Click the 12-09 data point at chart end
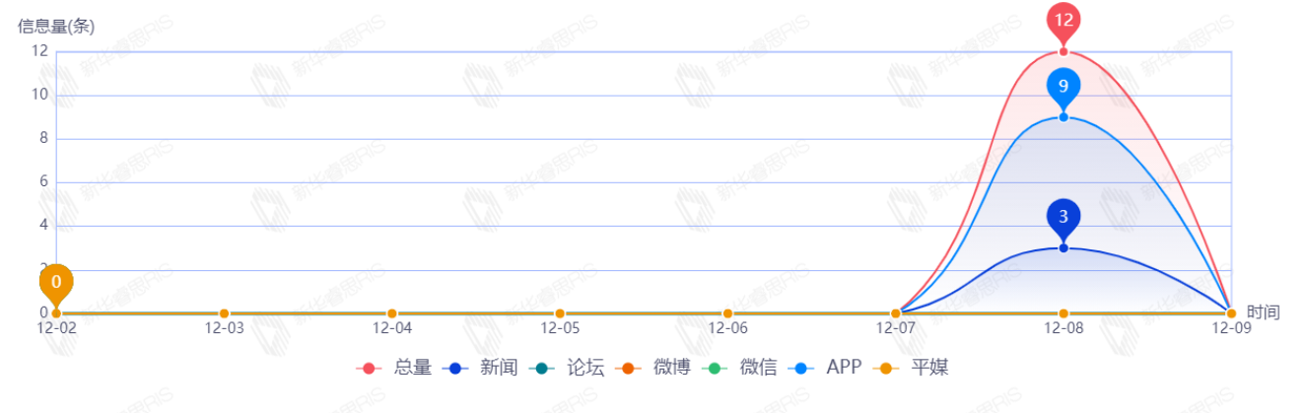 1231,313
